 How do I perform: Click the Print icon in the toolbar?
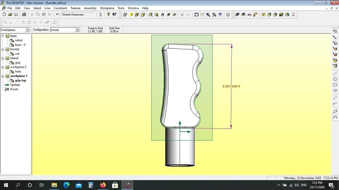coord(24,15)
